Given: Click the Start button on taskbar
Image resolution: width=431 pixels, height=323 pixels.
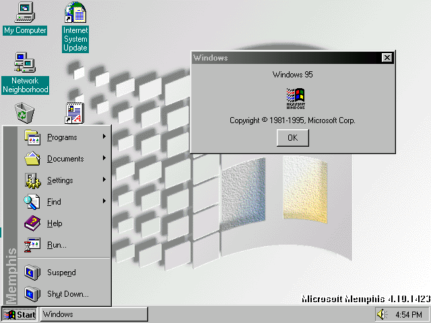Looking at the screenshot, I should tap(20, 314).
